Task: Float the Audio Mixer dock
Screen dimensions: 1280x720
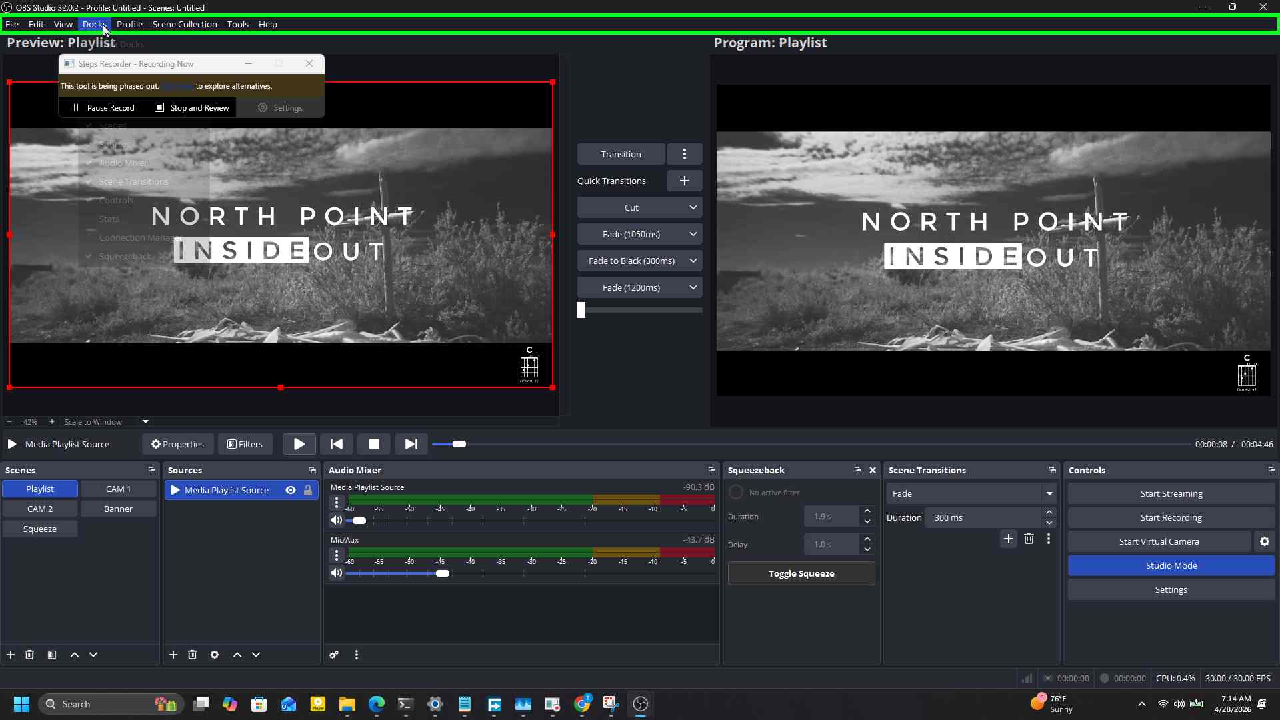Action: coord(712,470)
